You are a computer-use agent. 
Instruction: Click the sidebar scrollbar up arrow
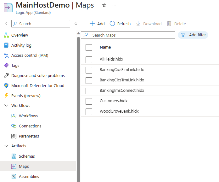coord(78,33)
